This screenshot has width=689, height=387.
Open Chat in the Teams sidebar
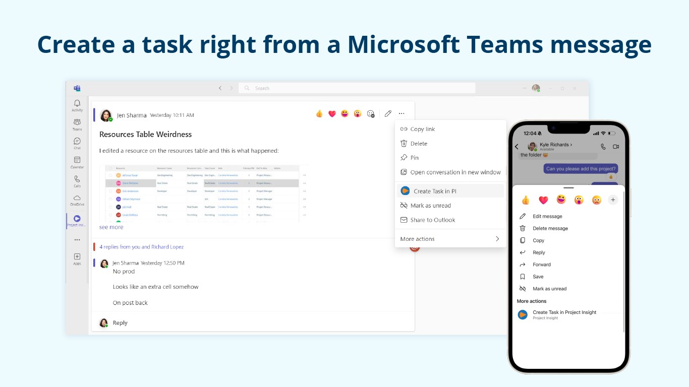click(77, 144)
